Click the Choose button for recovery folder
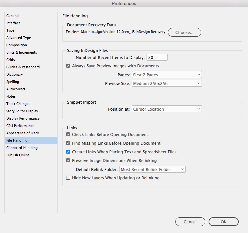248x233 pixels. pyautogui.click(x=184, y=32)
